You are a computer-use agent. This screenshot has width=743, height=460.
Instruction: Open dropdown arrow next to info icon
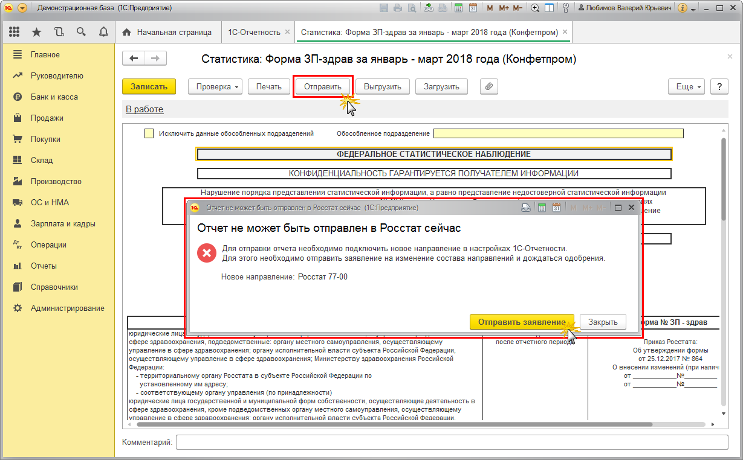[x=693, y=8]
